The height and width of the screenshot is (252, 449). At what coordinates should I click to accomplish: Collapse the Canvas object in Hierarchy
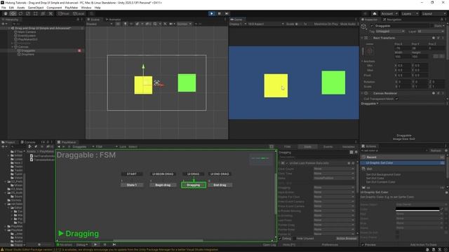pos(13,47)
